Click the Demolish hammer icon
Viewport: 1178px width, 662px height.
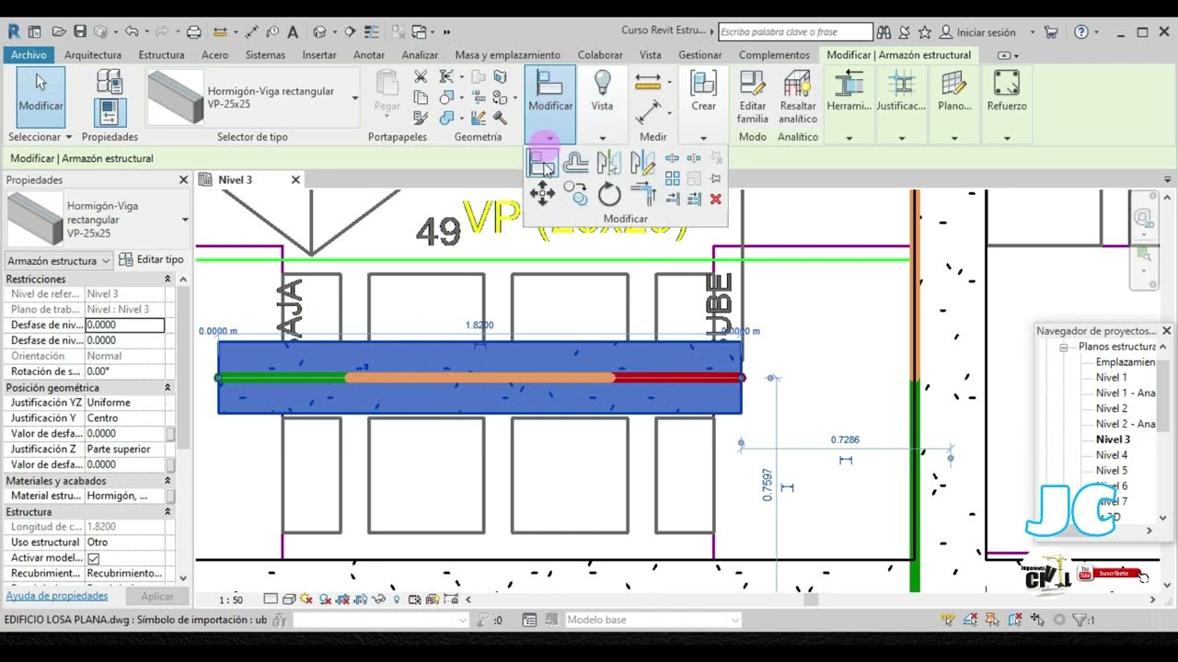coord(501,118)
